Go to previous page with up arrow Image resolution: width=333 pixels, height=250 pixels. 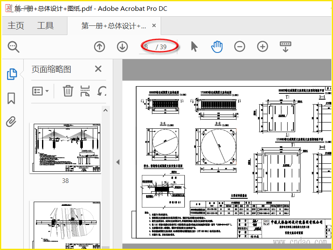point(99,47)
